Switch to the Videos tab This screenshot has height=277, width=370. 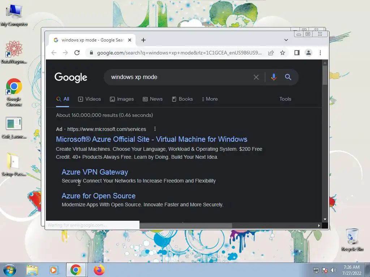[x=90, y=99]
